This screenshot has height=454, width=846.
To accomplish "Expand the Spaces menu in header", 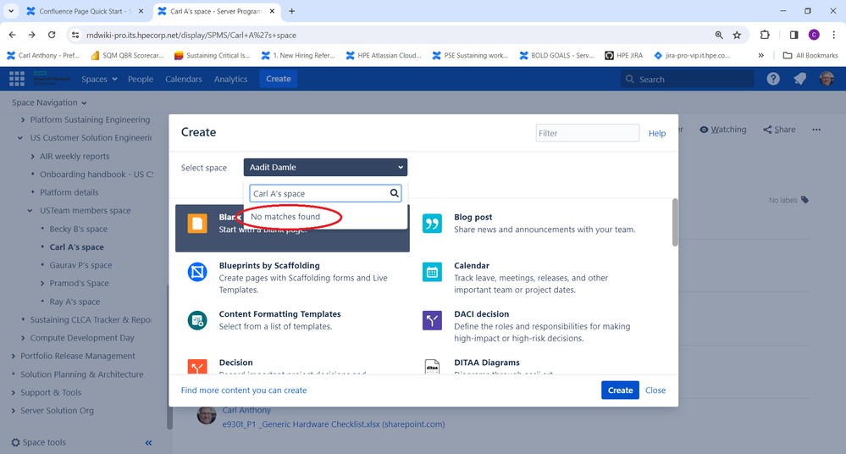I will coord(99,79).
